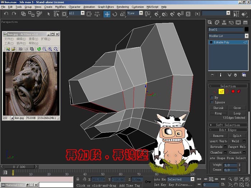251x188 pixels.
Task: Click the Pin Stack icon
Action: click(212, 75)
